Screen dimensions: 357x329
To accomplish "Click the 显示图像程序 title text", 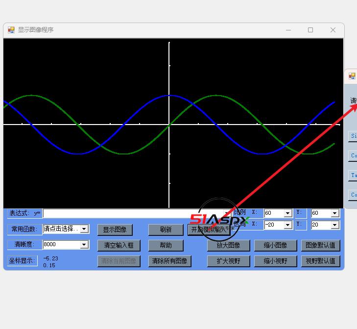I will 36,30.
